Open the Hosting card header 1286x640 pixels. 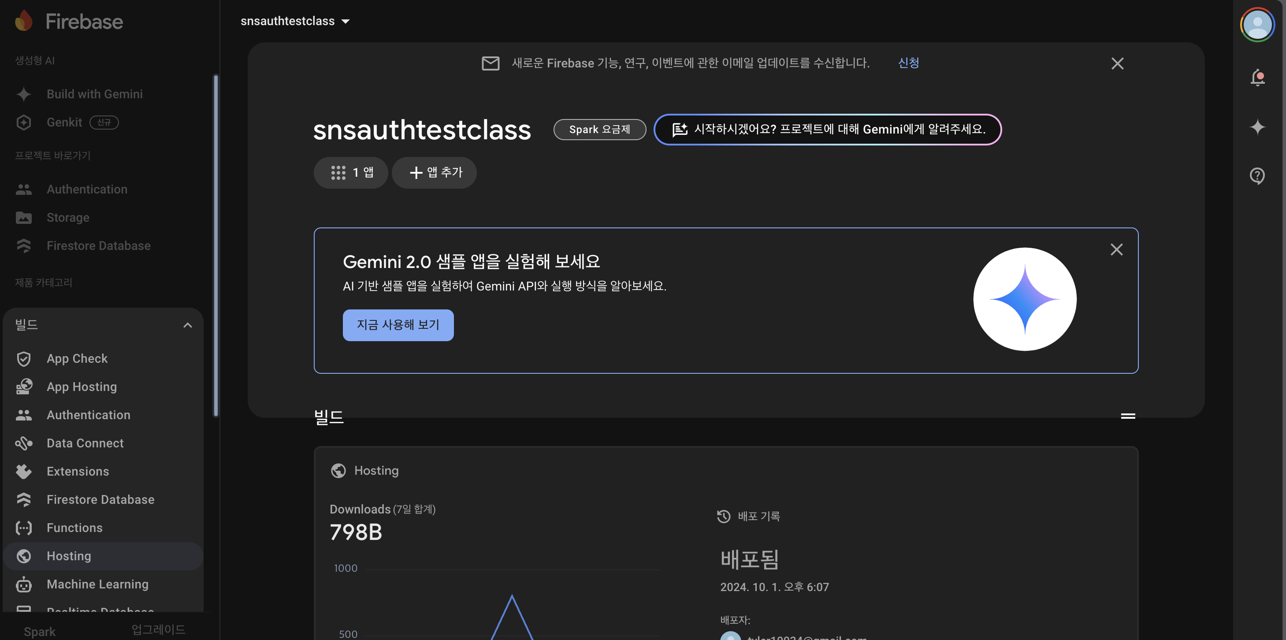point(365,471)
